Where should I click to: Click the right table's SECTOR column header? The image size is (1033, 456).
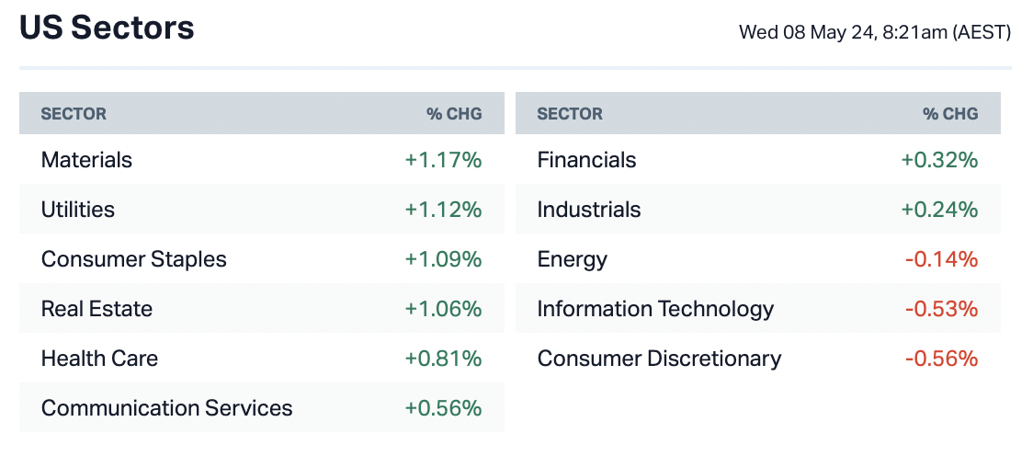coord(570,114)
